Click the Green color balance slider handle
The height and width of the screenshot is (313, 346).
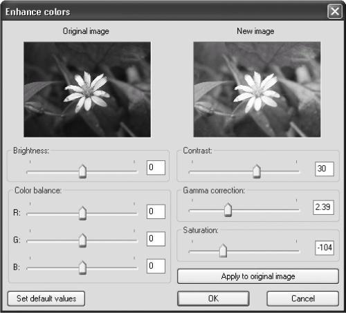[x=82, y=240]
